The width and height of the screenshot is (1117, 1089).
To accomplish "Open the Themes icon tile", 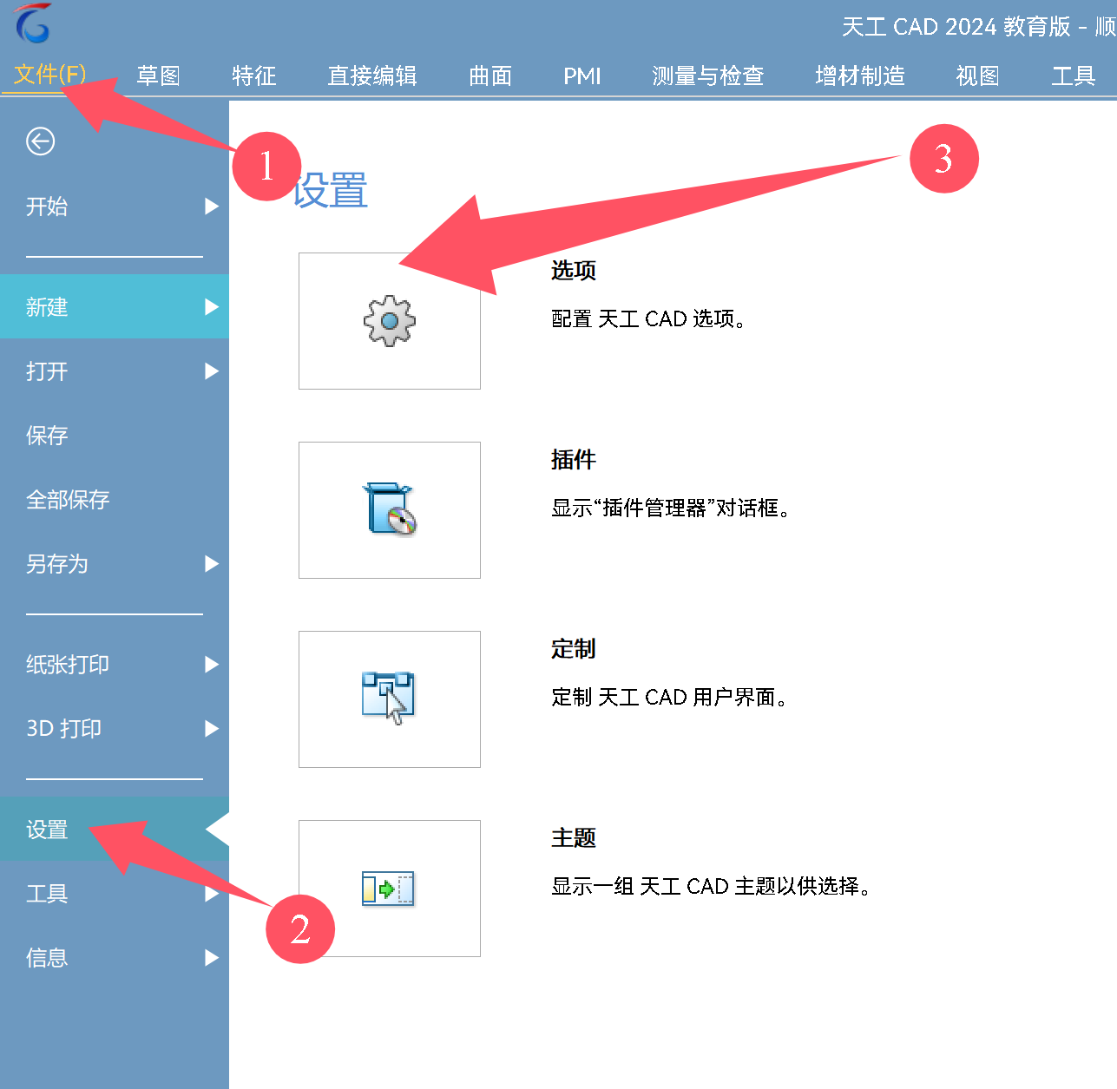I will pyautogui.click(x=390, y=889).
